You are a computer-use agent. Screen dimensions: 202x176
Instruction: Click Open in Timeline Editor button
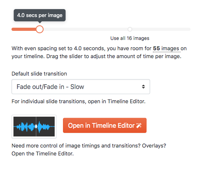click(x=105, y=125)
